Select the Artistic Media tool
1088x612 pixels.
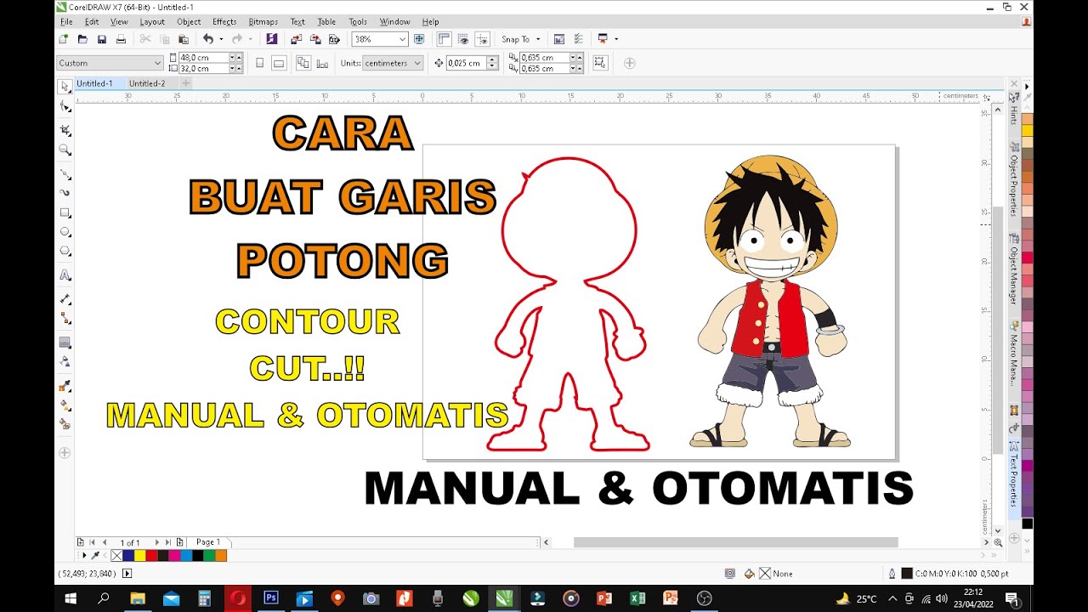pos(65,193)
